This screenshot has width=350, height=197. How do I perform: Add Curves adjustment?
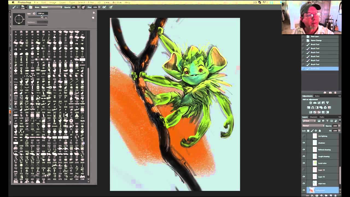(x=319, y=103)
